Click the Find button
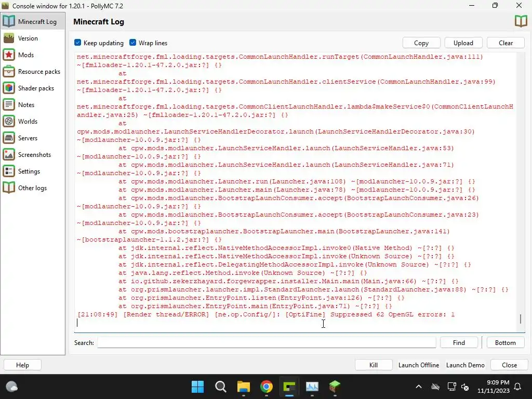Screen dimensions: 532x399 tap(459, 343)
